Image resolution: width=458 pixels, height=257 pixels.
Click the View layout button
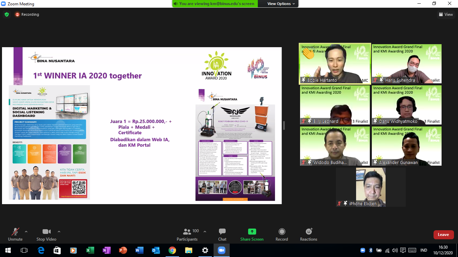click(446, 14)
